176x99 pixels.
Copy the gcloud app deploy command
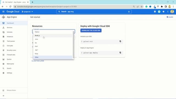(120, 53)
